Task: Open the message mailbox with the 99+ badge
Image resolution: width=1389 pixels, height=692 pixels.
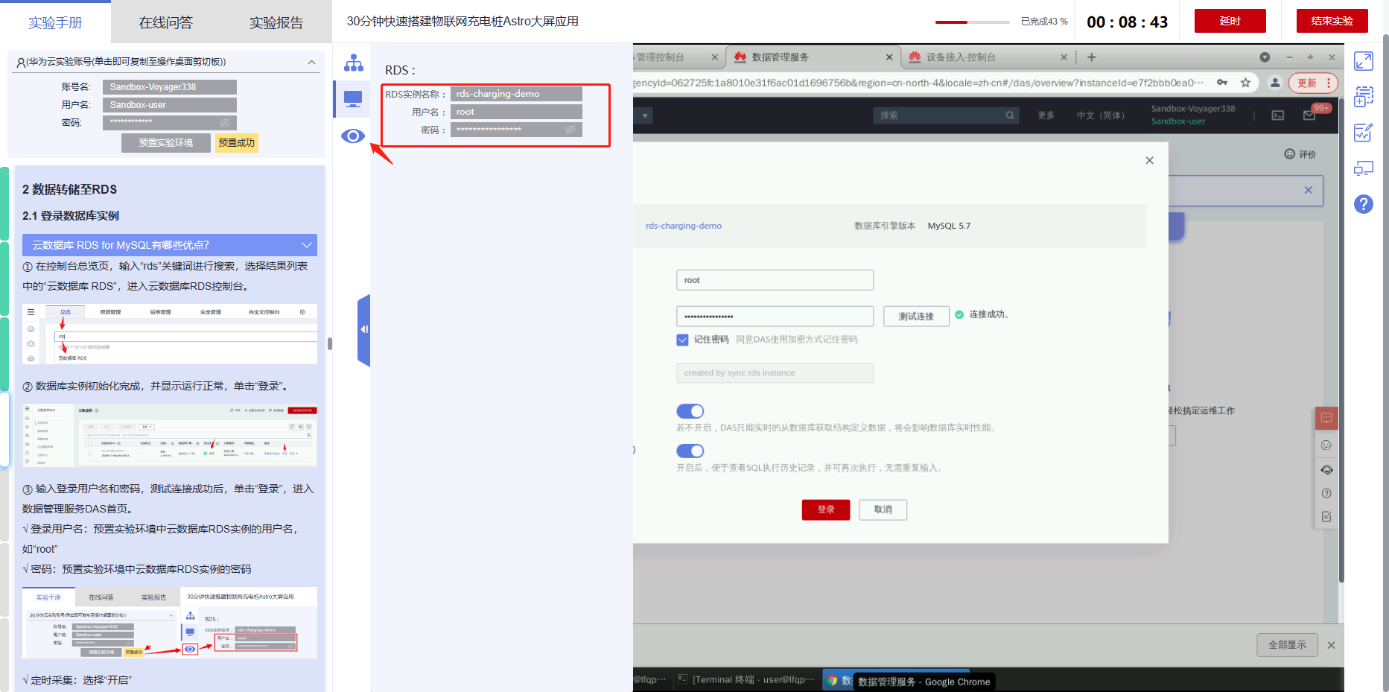Action: click(x=1309, y=115)
